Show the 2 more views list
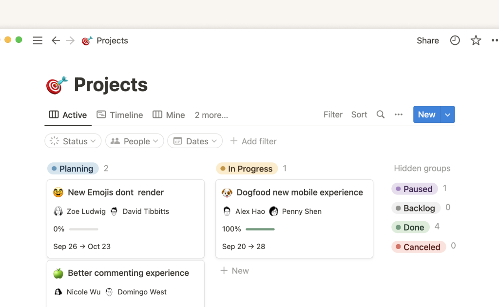 211,115
